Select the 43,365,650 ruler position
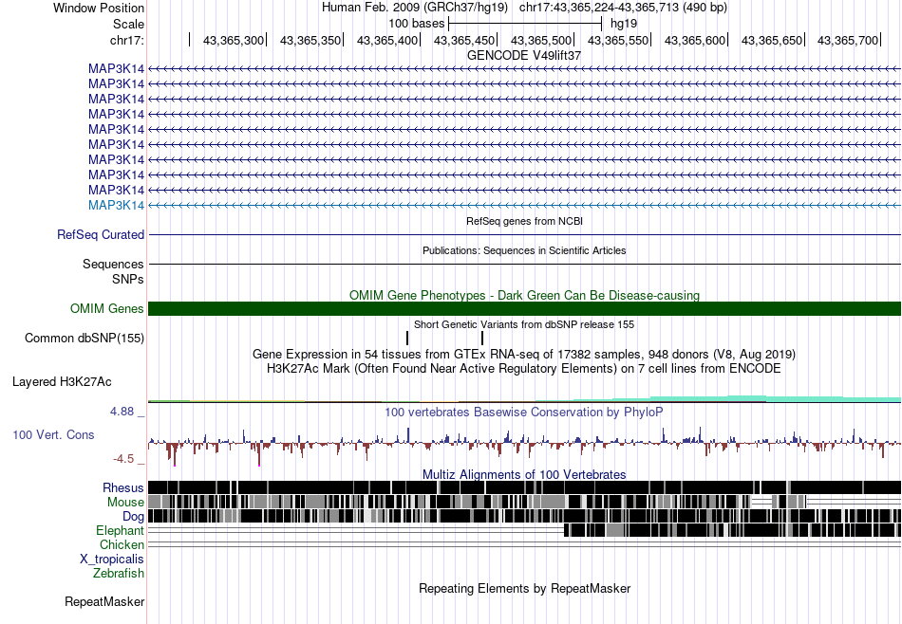Image resolution: width=902 pixels, height=624 pixels. pyautogui.click(x=771, y=40)
